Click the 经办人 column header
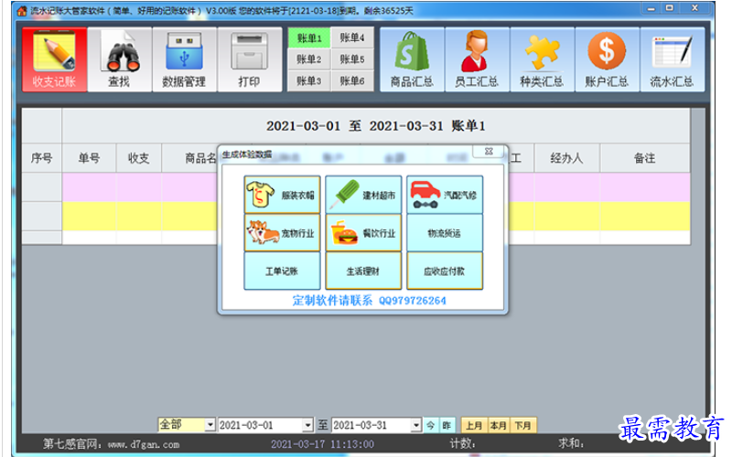The height and width of the screenshot is (457, 732). tap(566, 158)
